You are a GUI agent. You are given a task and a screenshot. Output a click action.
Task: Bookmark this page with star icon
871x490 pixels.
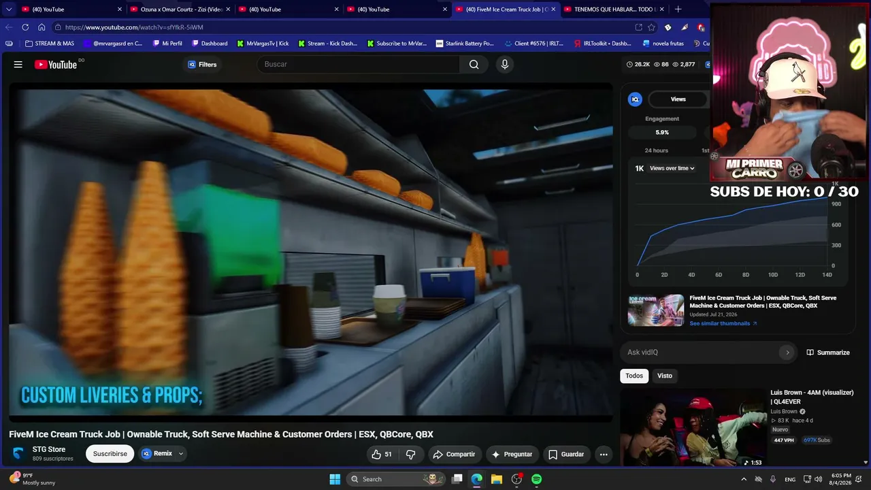pyautogui.click(x=651, y=27)
